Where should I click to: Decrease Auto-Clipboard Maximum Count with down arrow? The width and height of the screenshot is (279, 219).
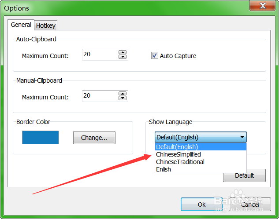tap(123, 57)
